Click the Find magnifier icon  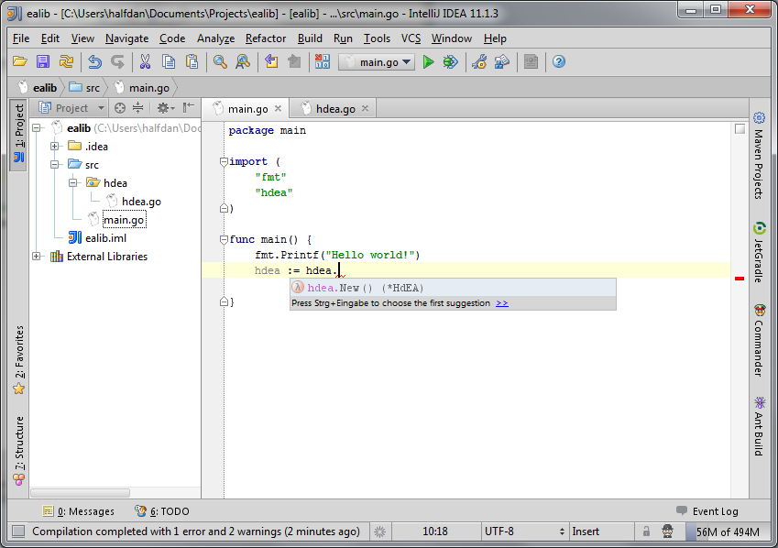(x=220, y=62)
